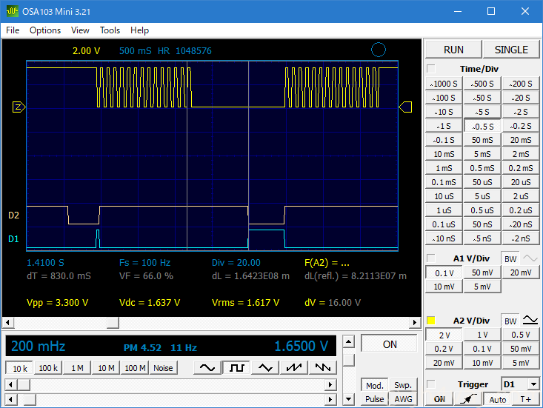The height and width of the screenshot is (408, 543).
Task: Open the trigger source D1 dropdown
Action: tap(533, 384)
